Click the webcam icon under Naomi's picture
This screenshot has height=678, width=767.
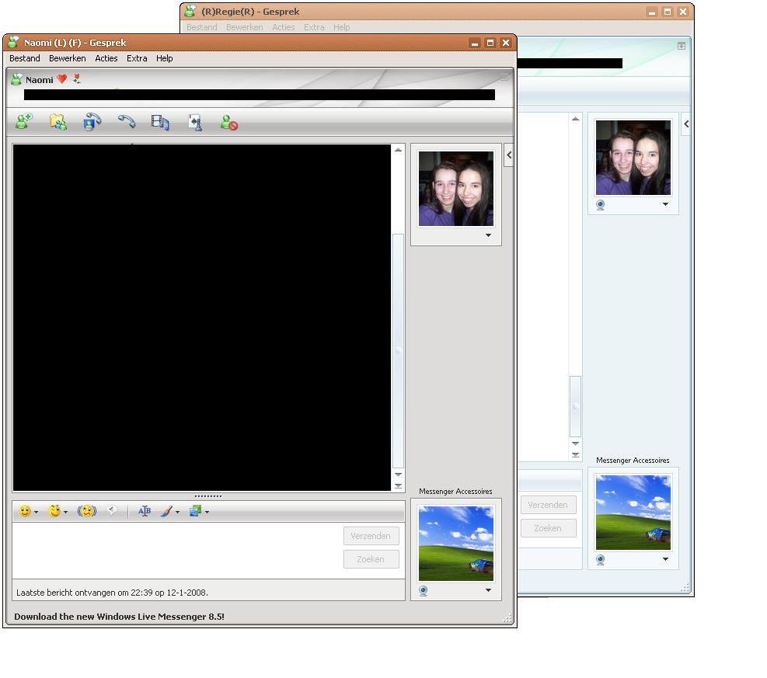click(599, 205)
